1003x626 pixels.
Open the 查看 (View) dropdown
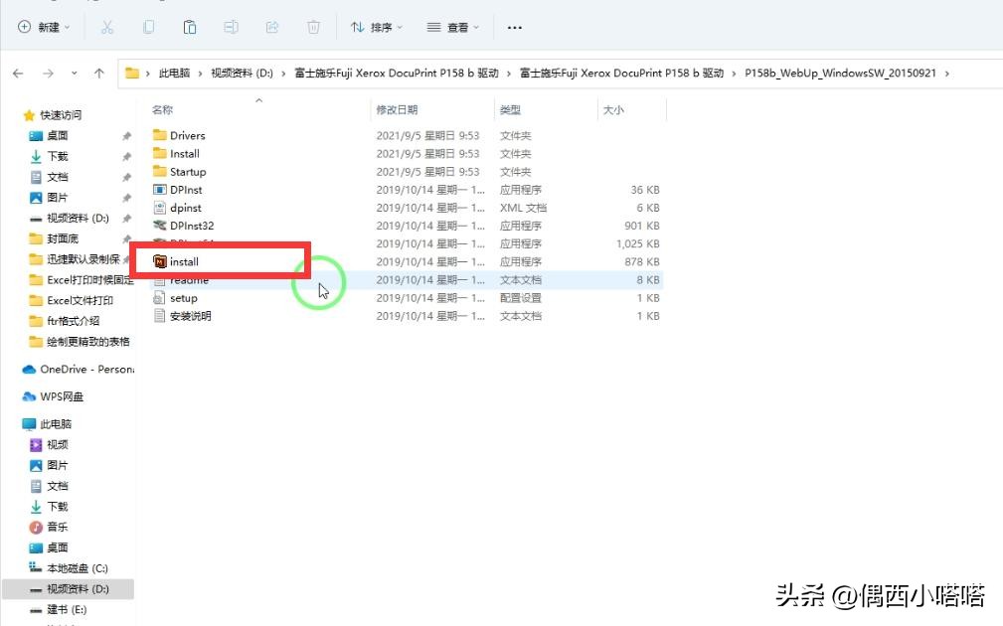coord(452,27)
